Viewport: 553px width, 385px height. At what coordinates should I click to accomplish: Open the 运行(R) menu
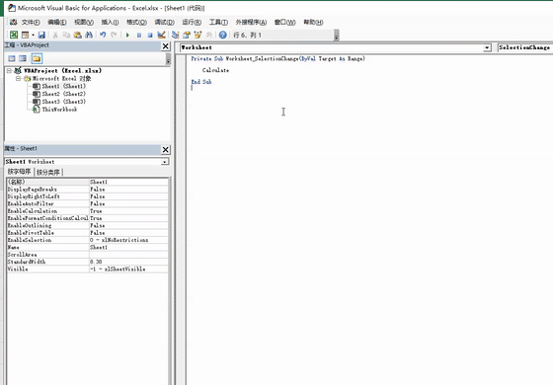[192, 22]
